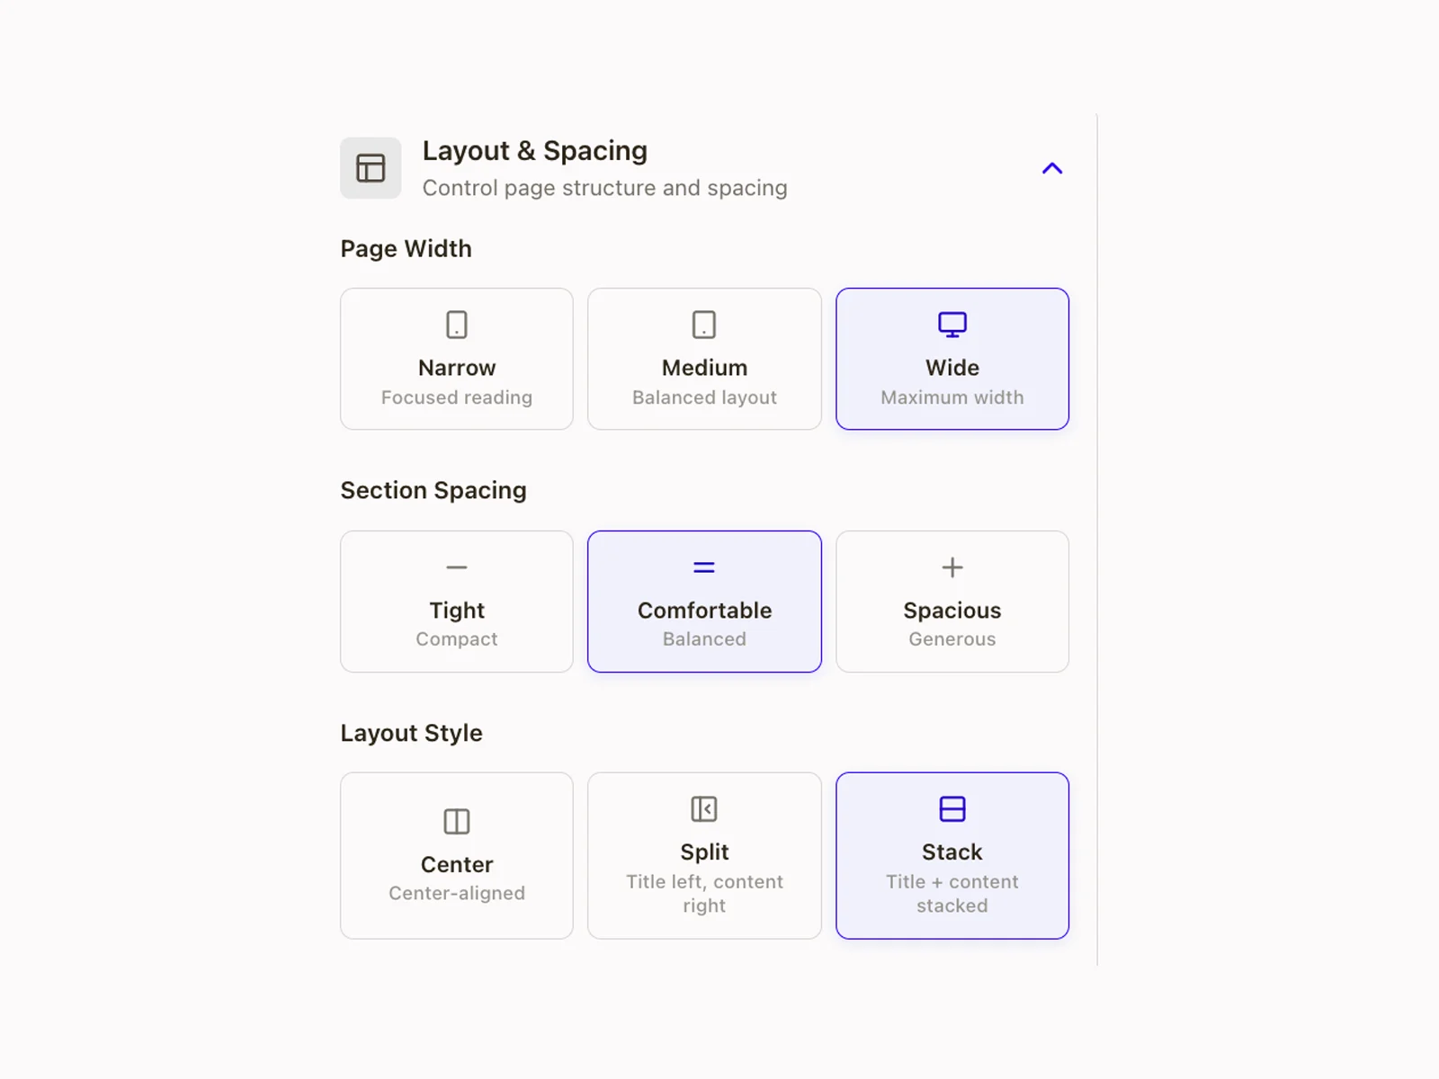Click the Comfortable spacing equals icon
1439x1079 pixels.
[x=704, y=567]
